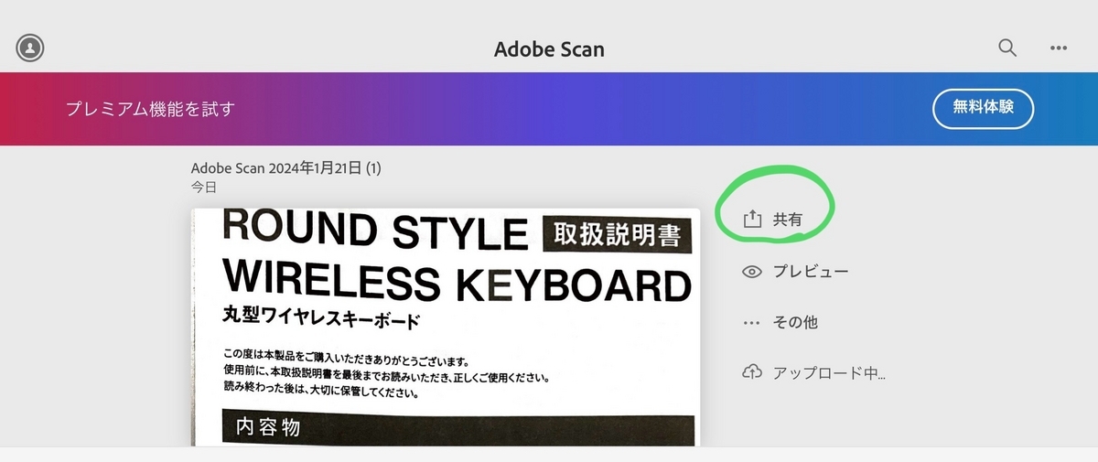
Task: Open the scanned keyboard manual thumbnail
Action: point(446,328)
